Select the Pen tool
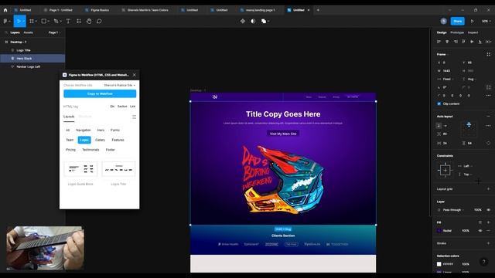 [56, 21]
